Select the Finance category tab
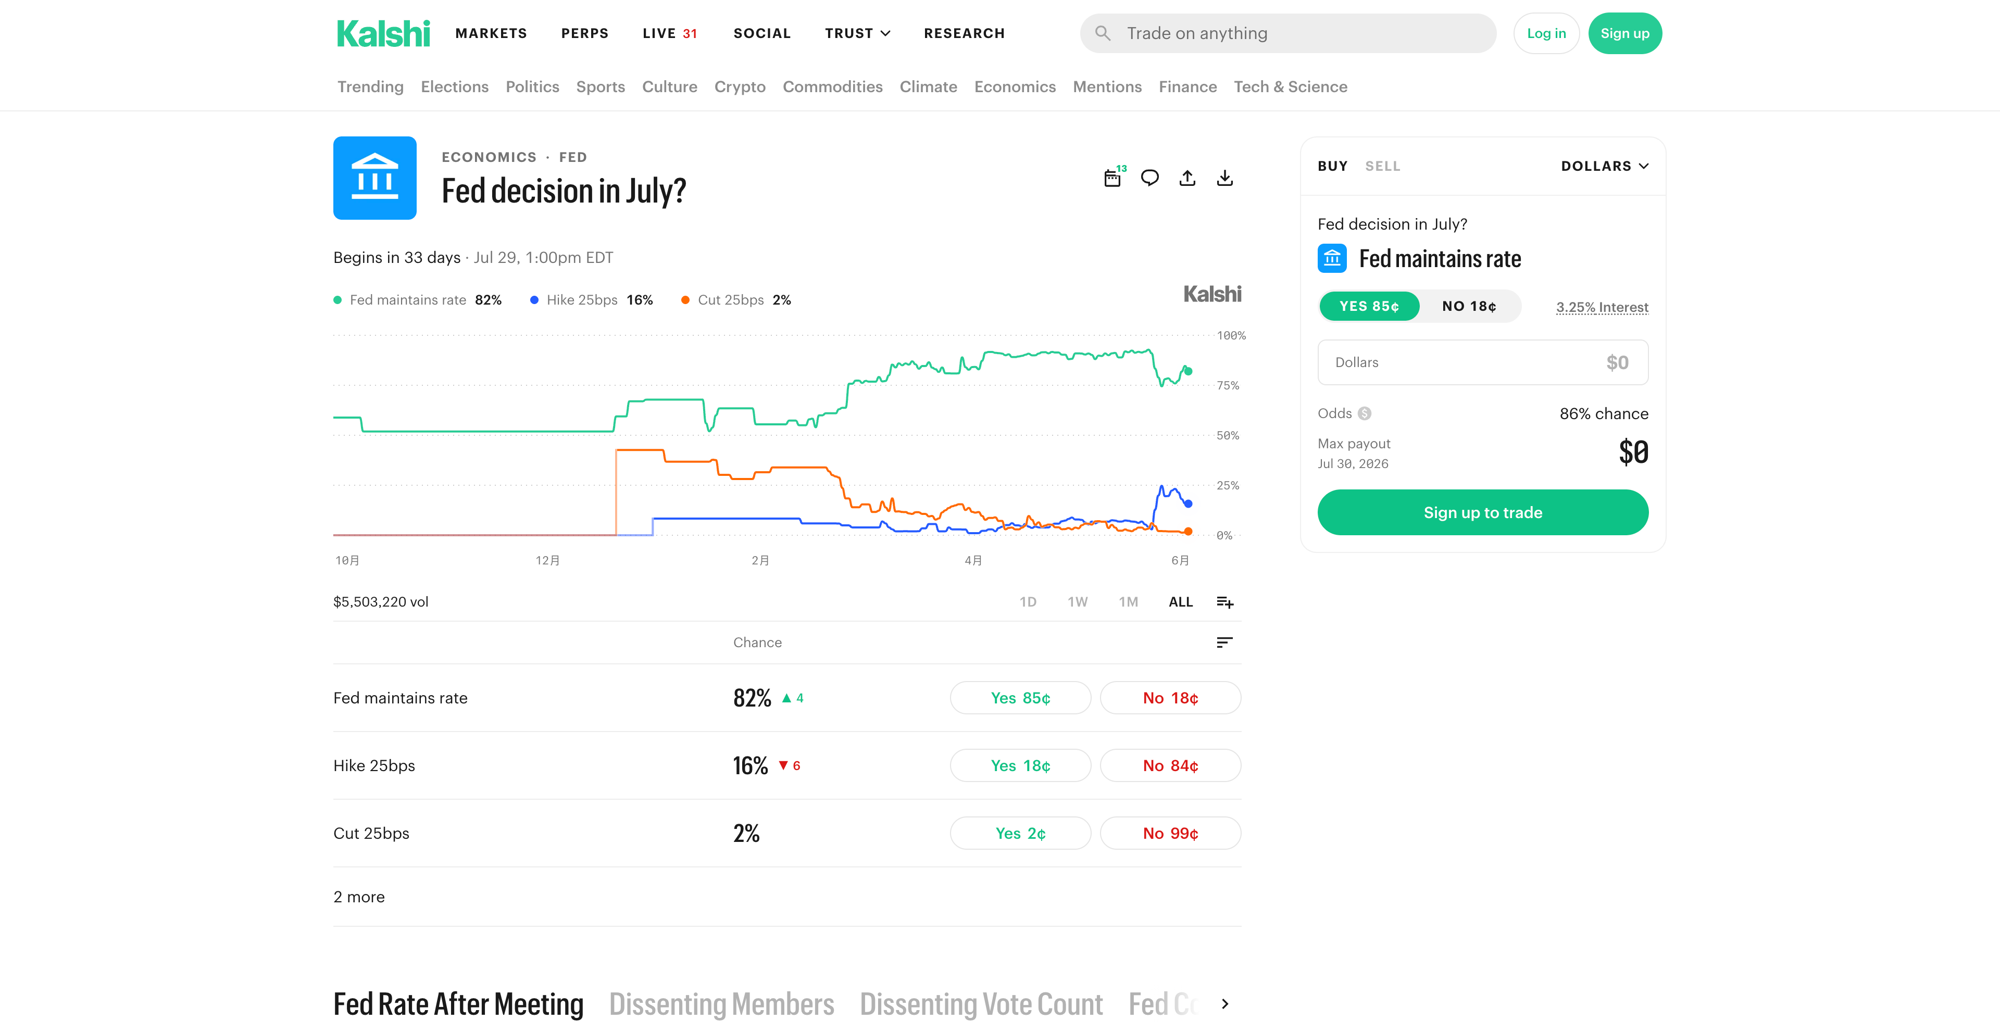 coord(1187,87)
